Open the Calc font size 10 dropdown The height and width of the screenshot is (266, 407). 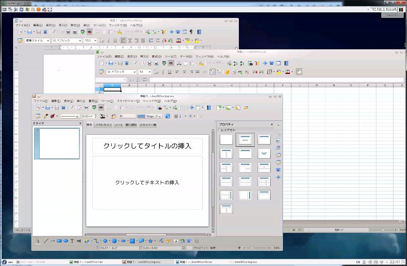pos(150,72)
